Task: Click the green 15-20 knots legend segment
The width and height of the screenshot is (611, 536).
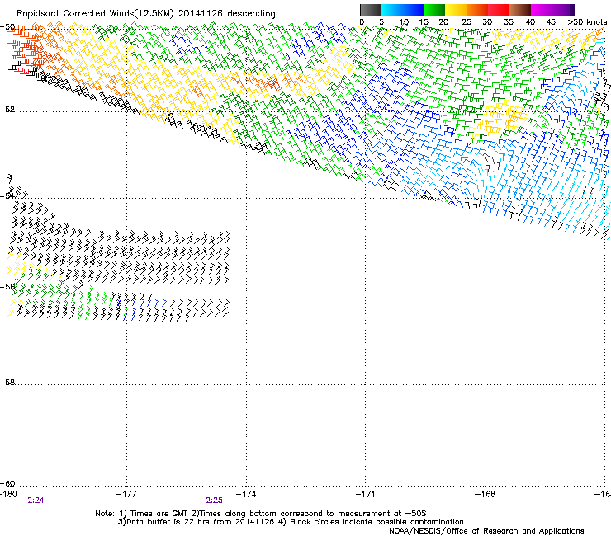Action: (434, 10)
